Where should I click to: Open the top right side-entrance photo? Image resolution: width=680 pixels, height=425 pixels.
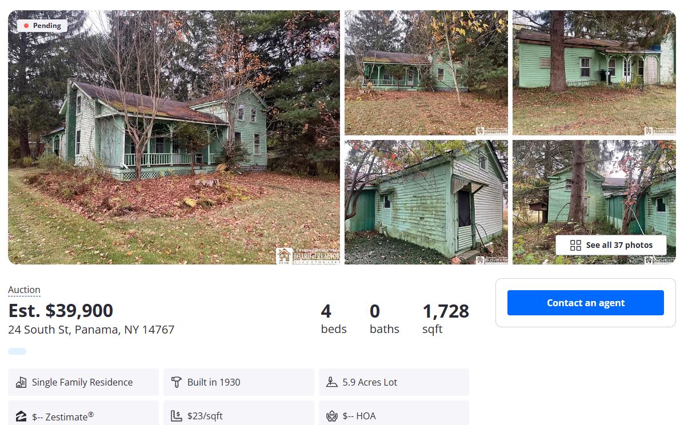[594, 73]
